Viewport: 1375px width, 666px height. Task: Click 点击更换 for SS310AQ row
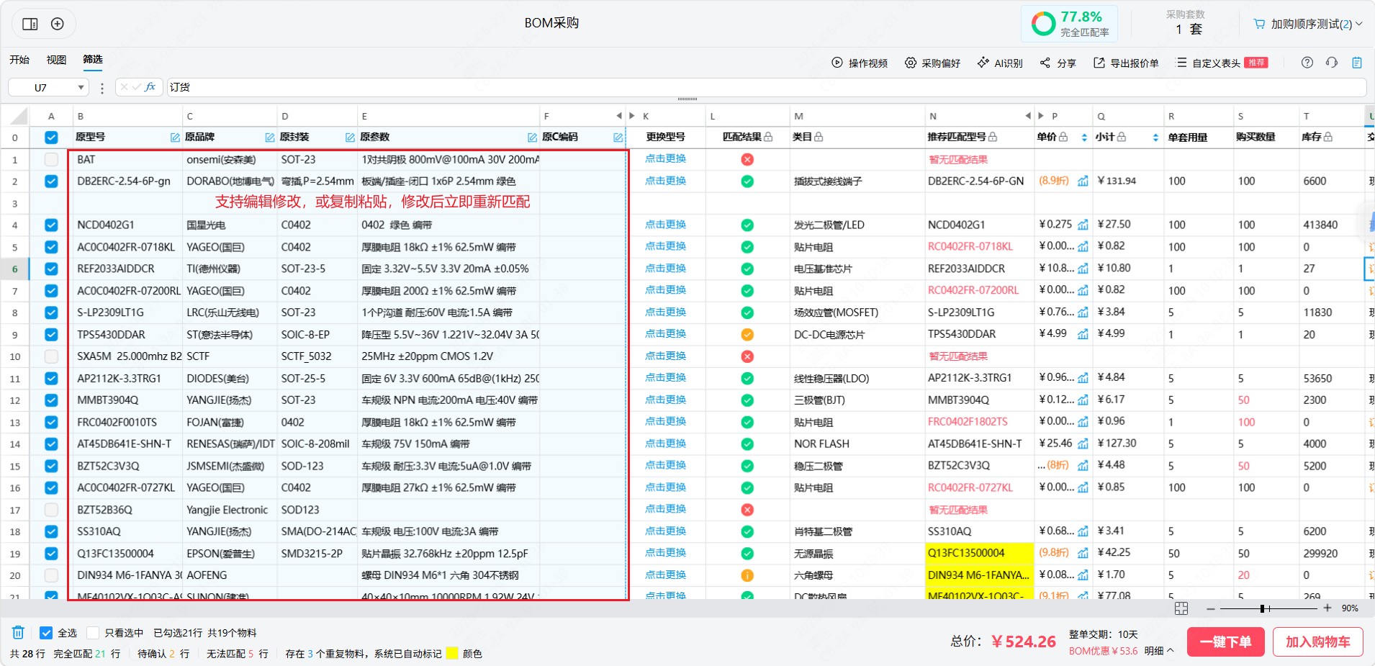666,531
